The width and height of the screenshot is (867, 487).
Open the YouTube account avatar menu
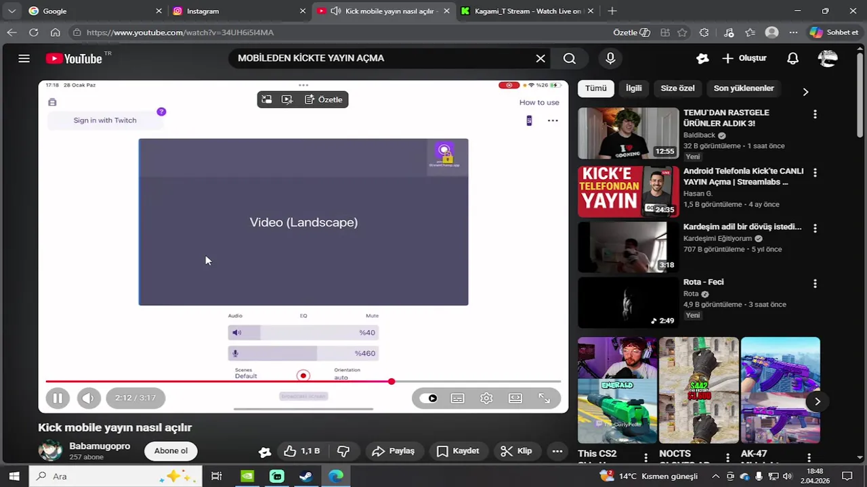point(828,58)
